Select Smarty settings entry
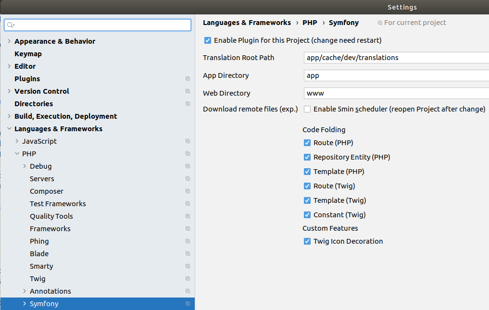 coord(41,266)
